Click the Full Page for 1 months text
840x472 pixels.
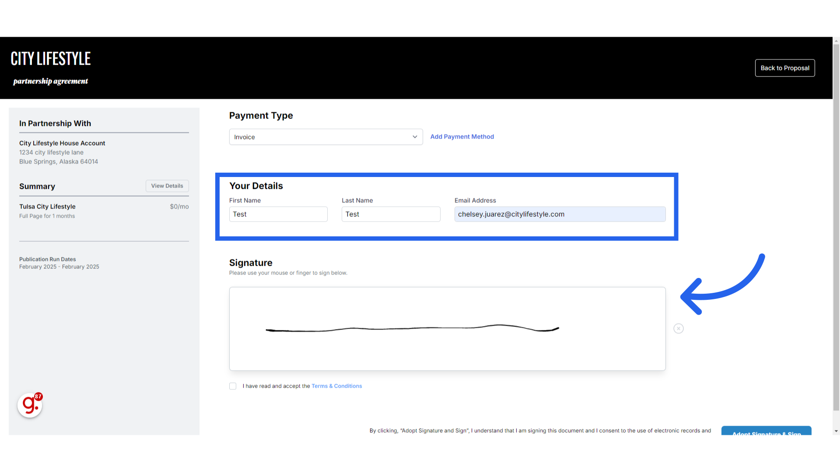coord(47,216)
